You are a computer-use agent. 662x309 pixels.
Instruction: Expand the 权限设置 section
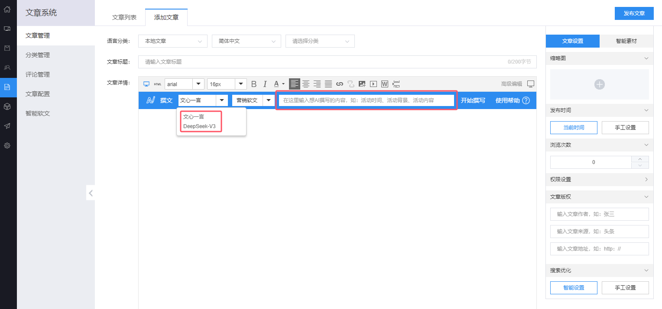[x=599, y=179]
